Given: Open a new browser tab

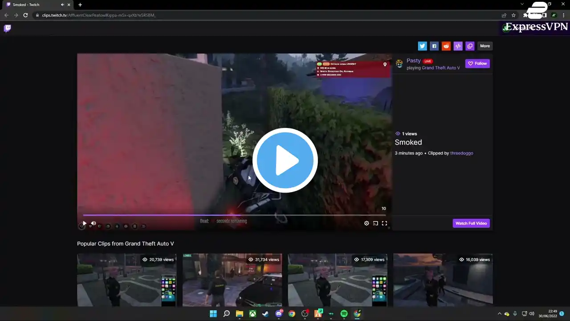Looking at the screenshot, I should (x=80, y=4).
